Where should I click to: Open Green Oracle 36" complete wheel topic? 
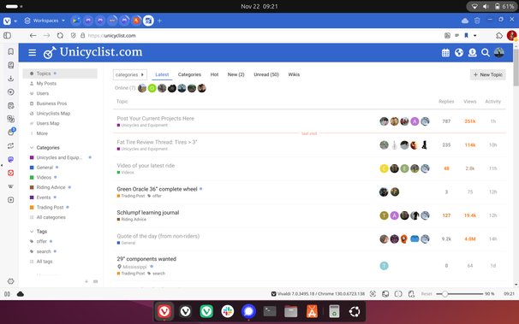click(x=157, y=189)
